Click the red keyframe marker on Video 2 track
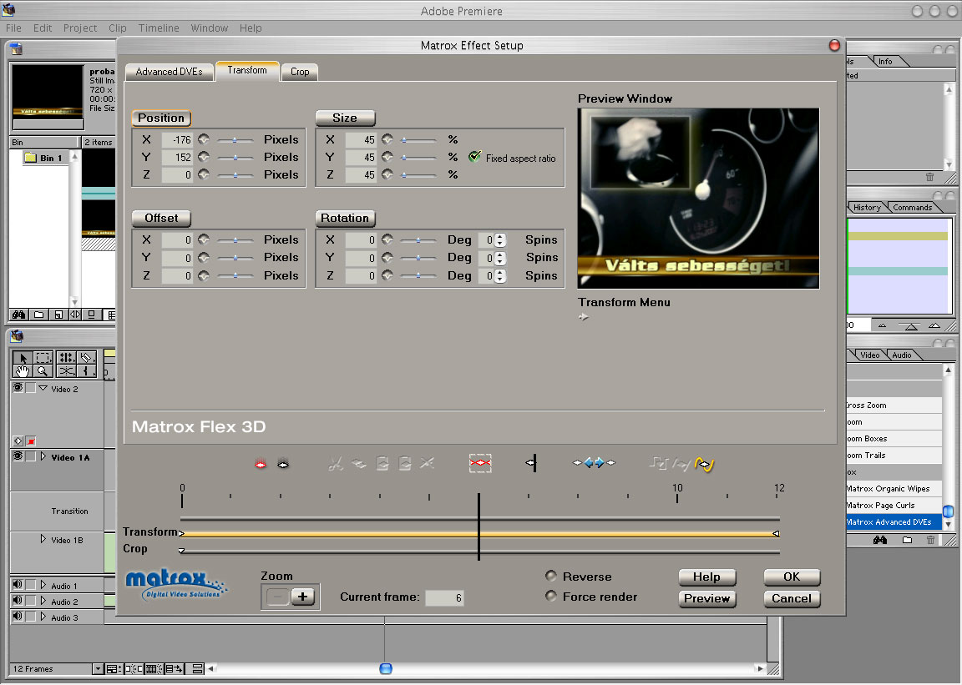 coord(31,441)
